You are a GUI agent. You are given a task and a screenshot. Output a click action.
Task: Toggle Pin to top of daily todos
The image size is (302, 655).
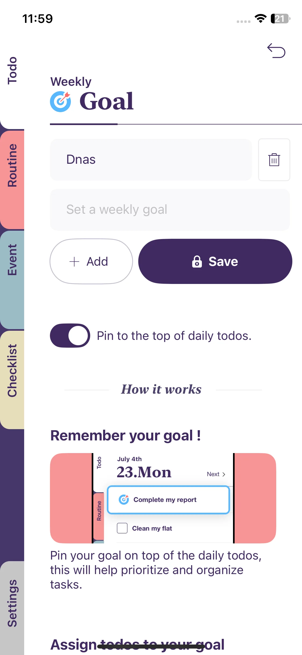[70, 336]
